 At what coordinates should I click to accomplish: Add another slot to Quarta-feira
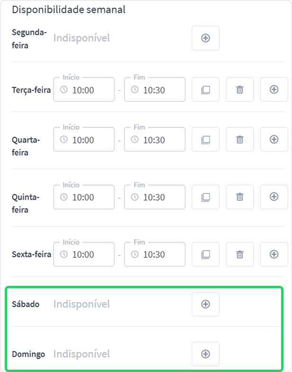tap(274, 139)
